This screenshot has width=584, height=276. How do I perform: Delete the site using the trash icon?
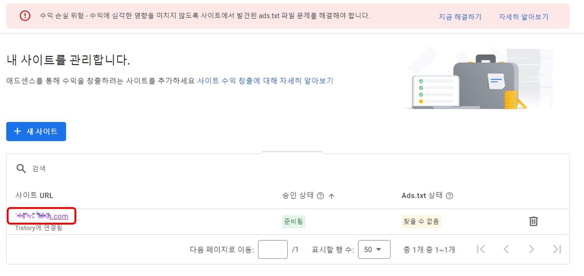click(x=533, y=221)
